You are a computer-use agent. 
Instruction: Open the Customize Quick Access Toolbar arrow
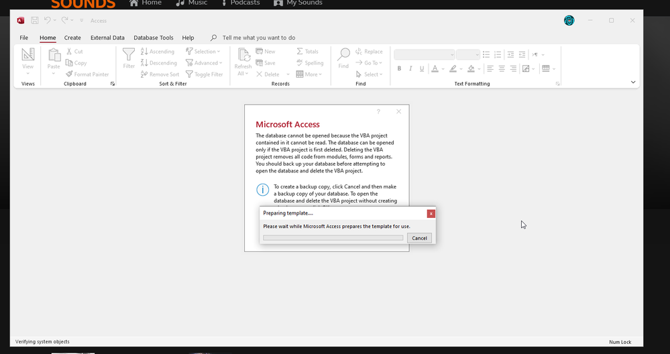(x=82, y=21)
